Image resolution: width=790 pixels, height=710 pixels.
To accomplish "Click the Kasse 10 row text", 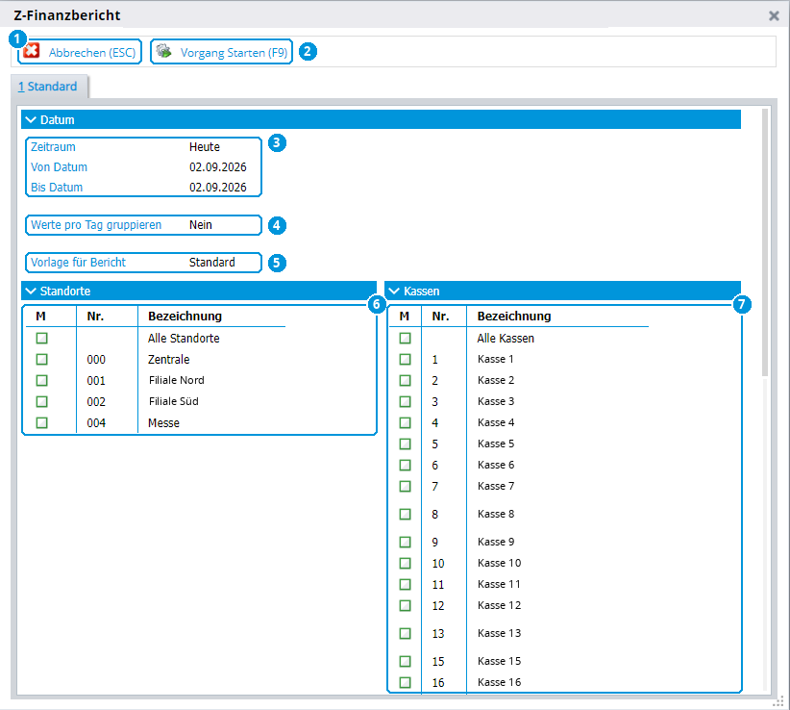I will 499,563.
